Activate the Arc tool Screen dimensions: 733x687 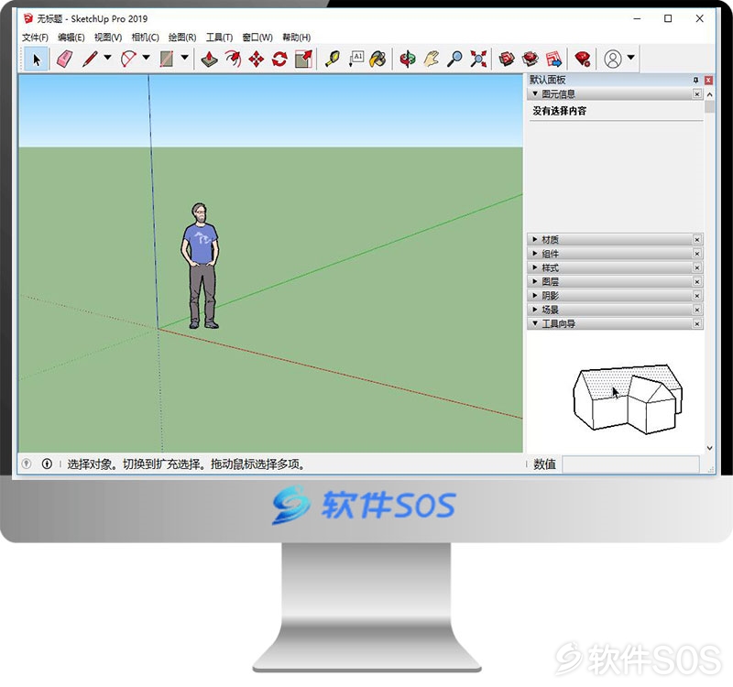coord(128,60)
